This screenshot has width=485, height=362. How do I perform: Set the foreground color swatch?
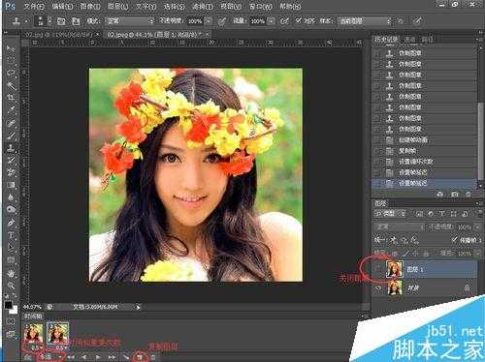(8, 305)
